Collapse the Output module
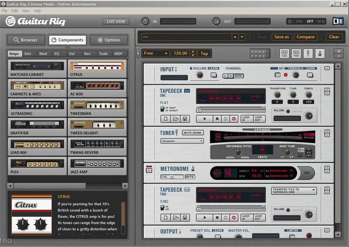Screen dimensions: 349x247 click(327, 231)
